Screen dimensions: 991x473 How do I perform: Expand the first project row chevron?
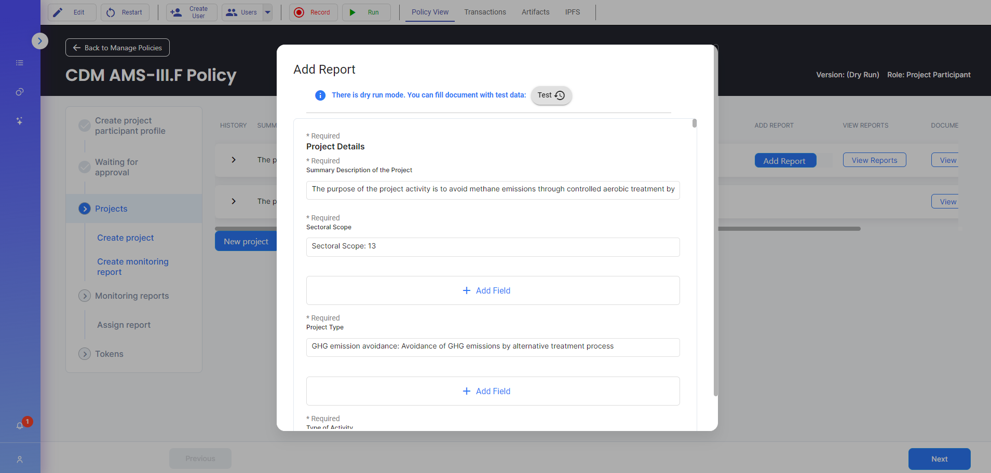(x=234, y=160)
